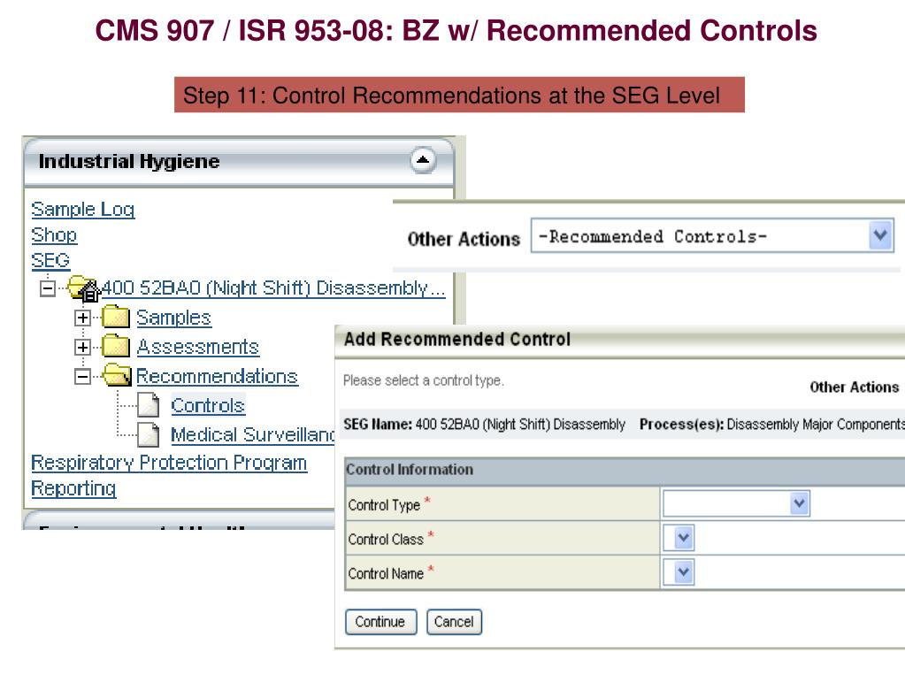Click the 'Control Name' field label
Image resolution: width=905 pixels, height=690 pixels.
[x=386, y=573]
